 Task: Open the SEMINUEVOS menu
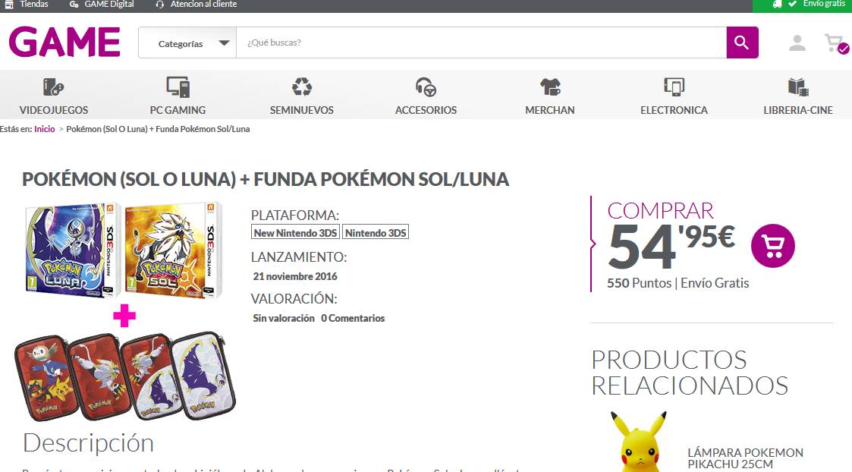click(x=301, y=110)
